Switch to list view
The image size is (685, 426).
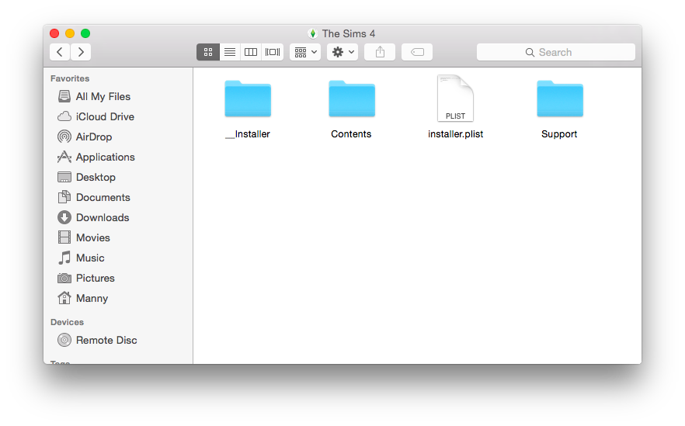point(230,52)
